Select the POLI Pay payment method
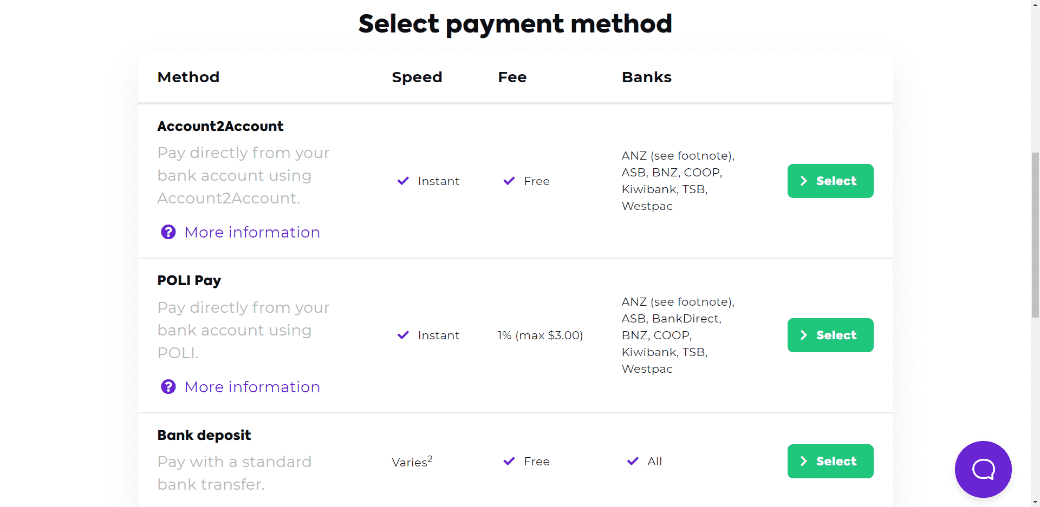This screenshot has height=507, width=1040. pos(830,335)
